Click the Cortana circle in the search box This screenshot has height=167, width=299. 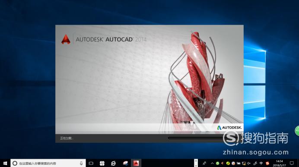pyautogui.click(x=15, y=163)
